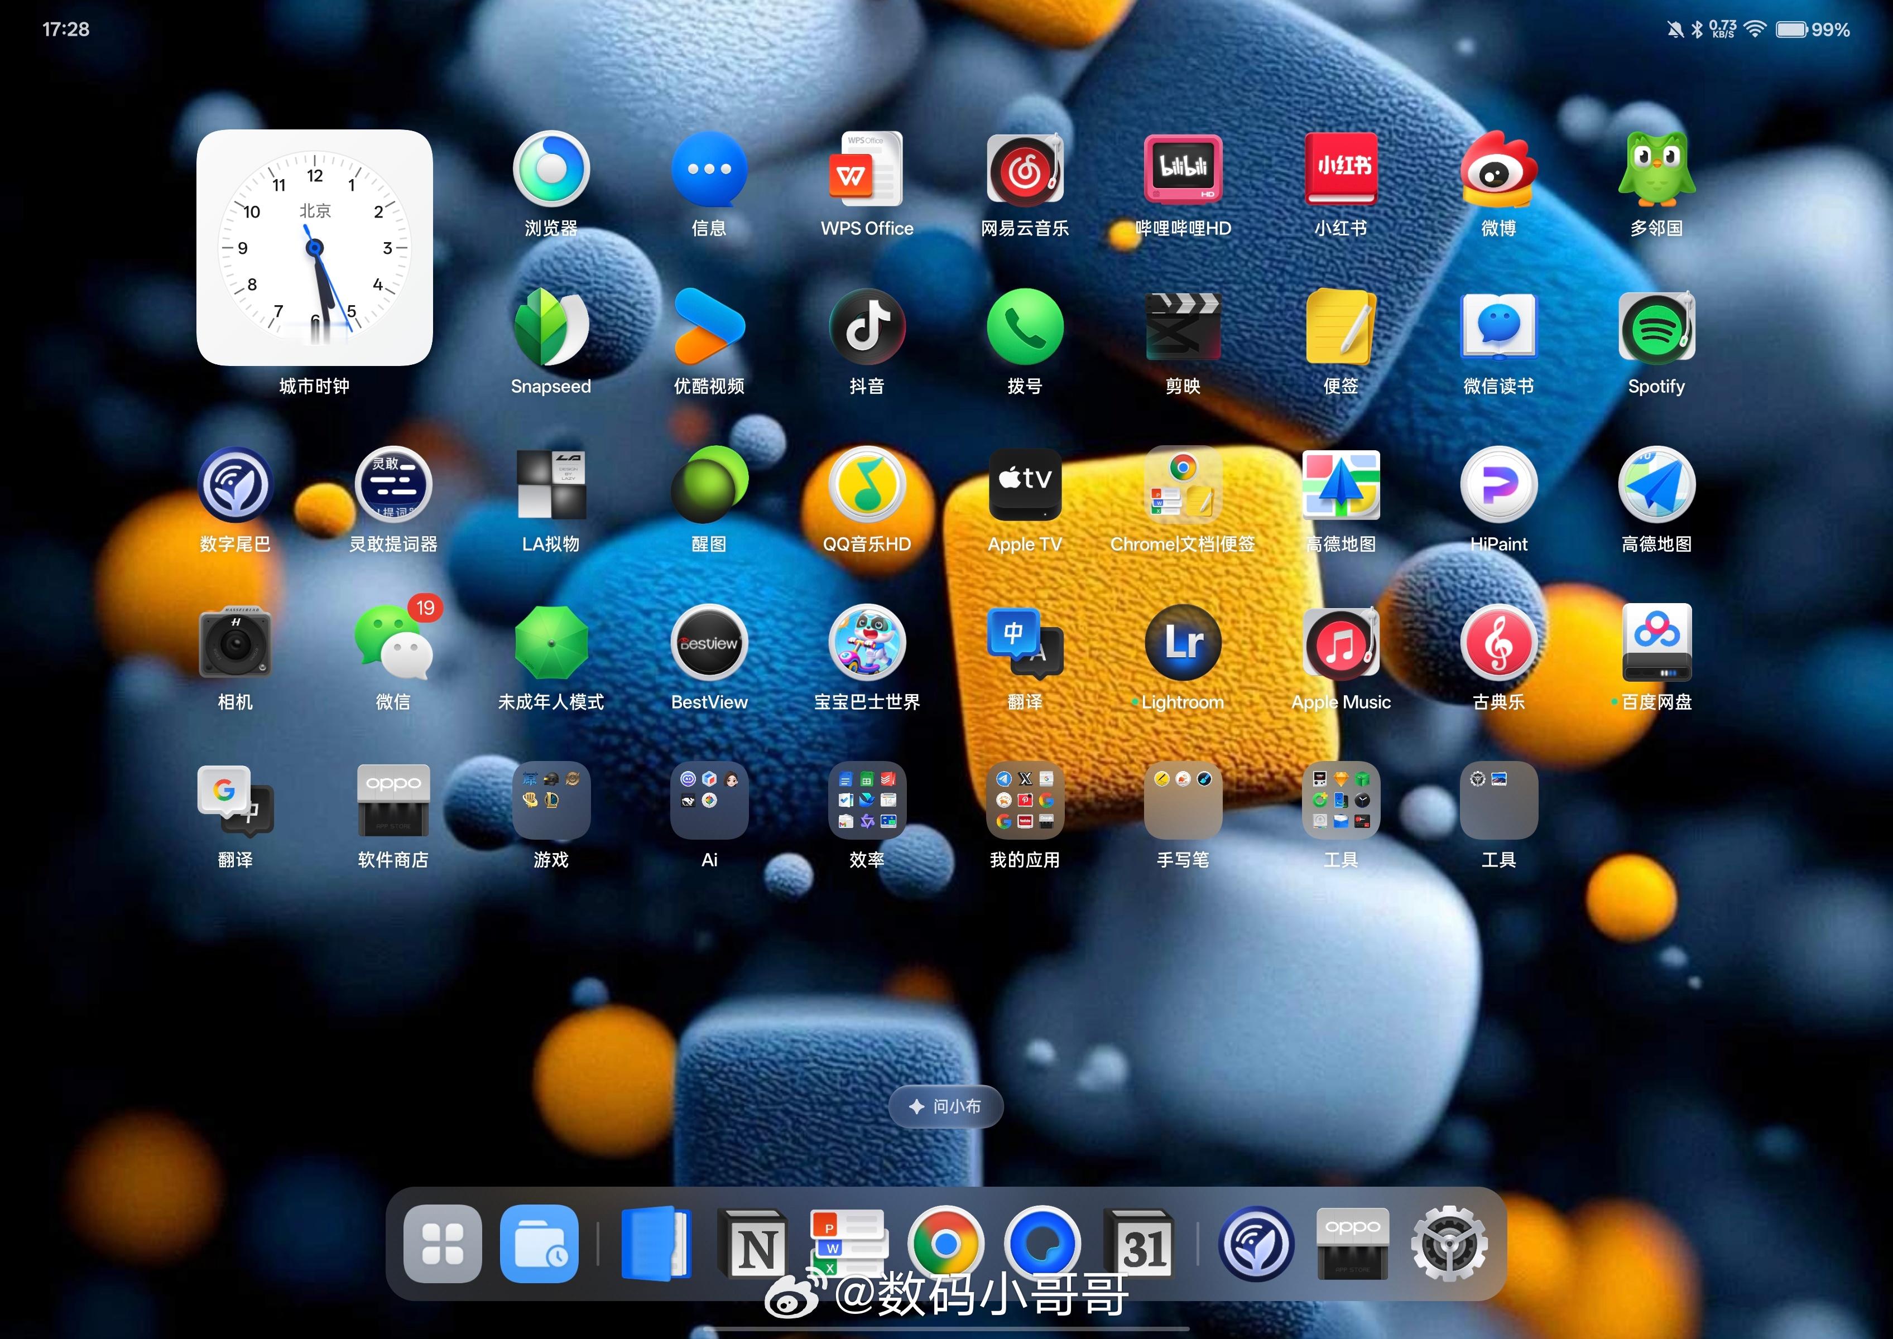Open Spotify app icon
Viewport: 1893px width, 1339px height.
[1656, 327]
